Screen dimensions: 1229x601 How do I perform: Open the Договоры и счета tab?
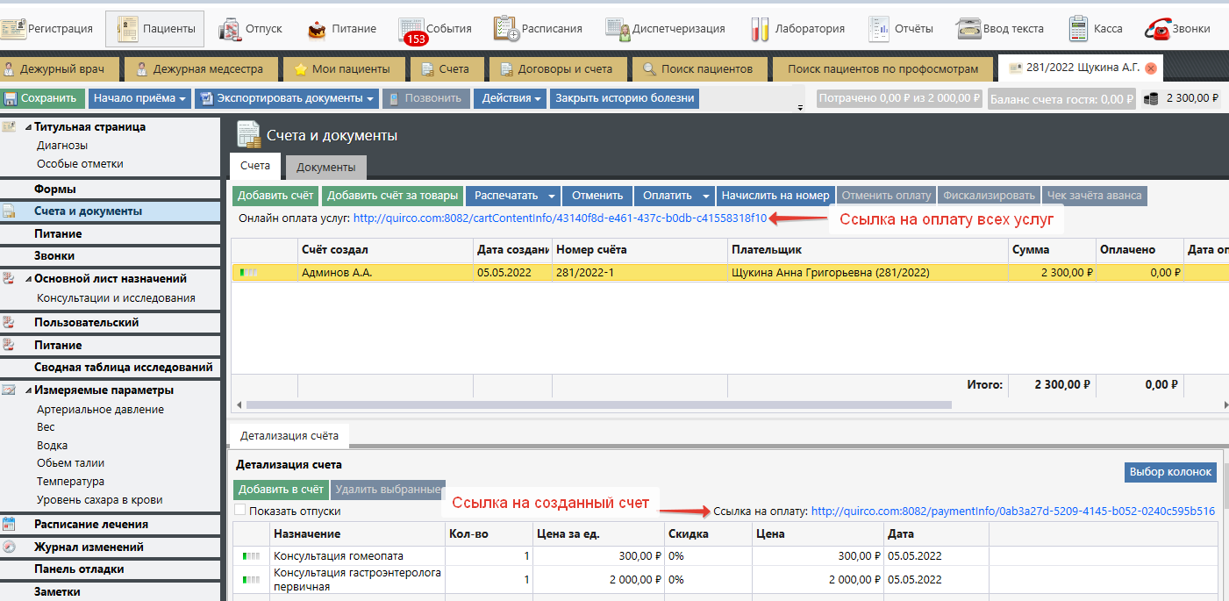tap(556, 68)
